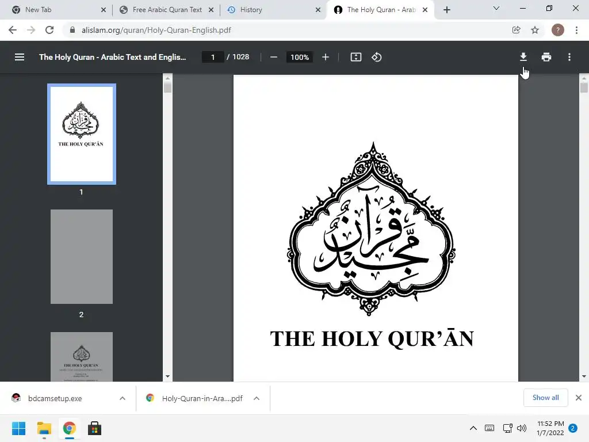
Task: Click the 100% zoom level field
Action: pyautogui.click(x=299, y=57)
